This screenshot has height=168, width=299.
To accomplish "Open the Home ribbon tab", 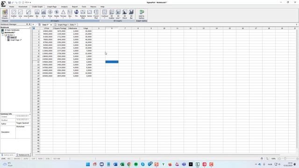I will 12,7.
